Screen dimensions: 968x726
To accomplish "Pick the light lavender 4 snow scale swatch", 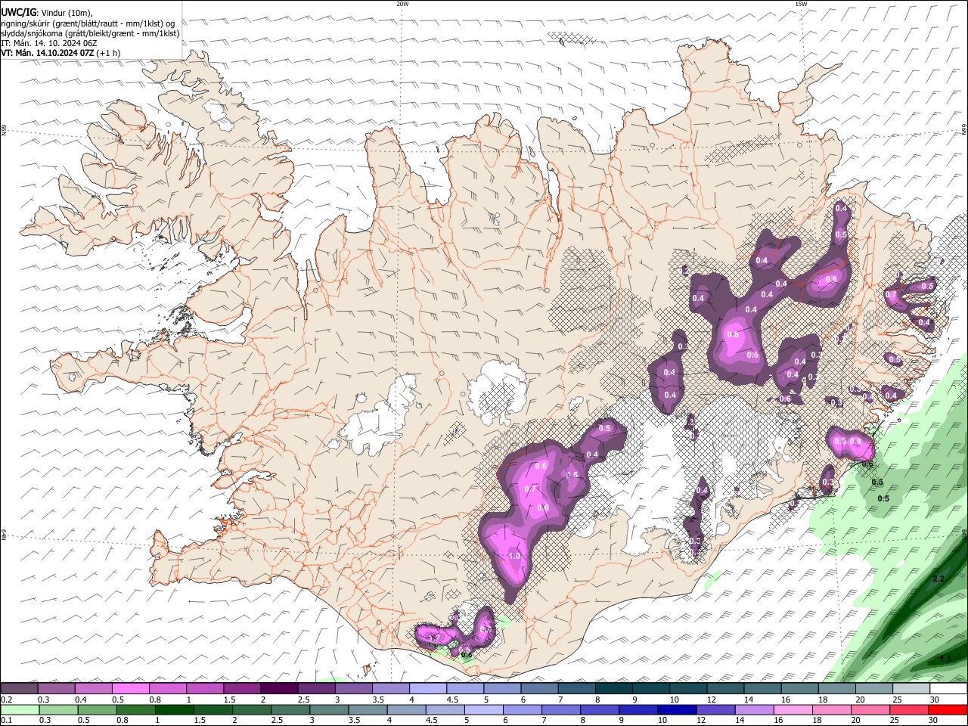I will (427, 688).
